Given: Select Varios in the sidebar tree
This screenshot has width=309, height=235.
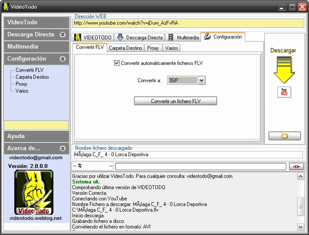Looking at the screenshot, I should coord(22,91).
